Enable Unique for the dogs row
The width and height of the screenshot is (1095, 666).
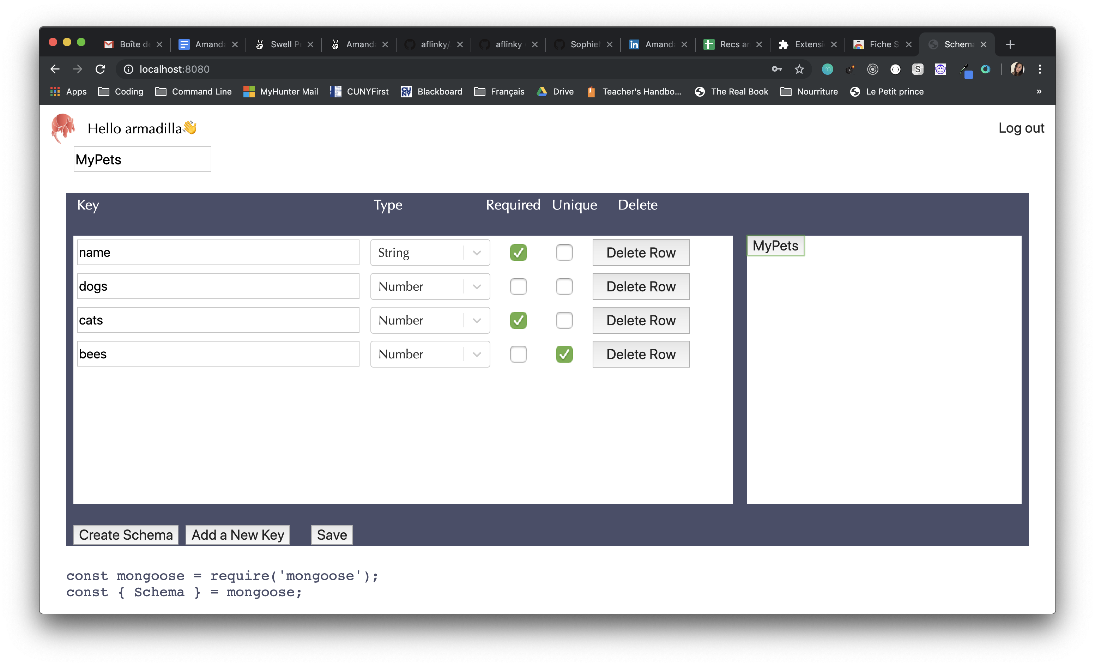point(564,286)
